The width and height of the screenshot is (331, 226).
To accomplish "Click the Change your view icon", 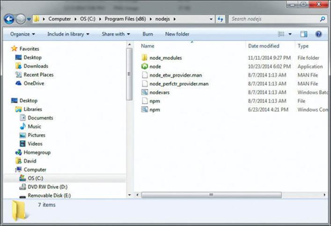I will coord(281,34).
